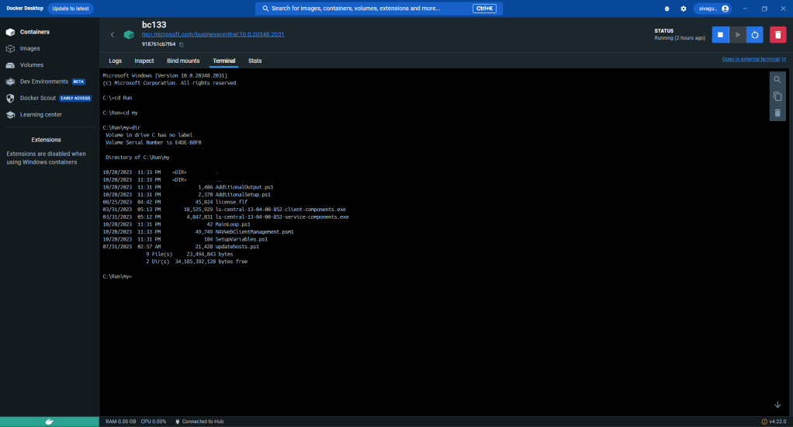Screen dimensions: 793x427
Task: Stop the running bc133 container
Action: [720, 35]
